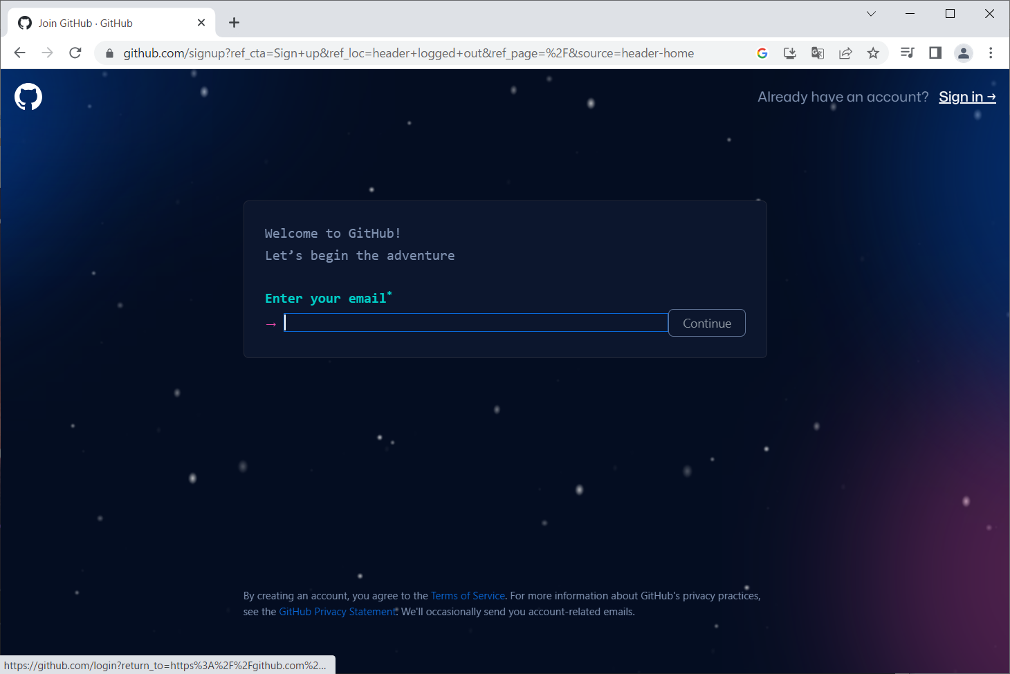Share this page via share icon
This screenshot has height=674, width=1010.
tap(845, 53)
